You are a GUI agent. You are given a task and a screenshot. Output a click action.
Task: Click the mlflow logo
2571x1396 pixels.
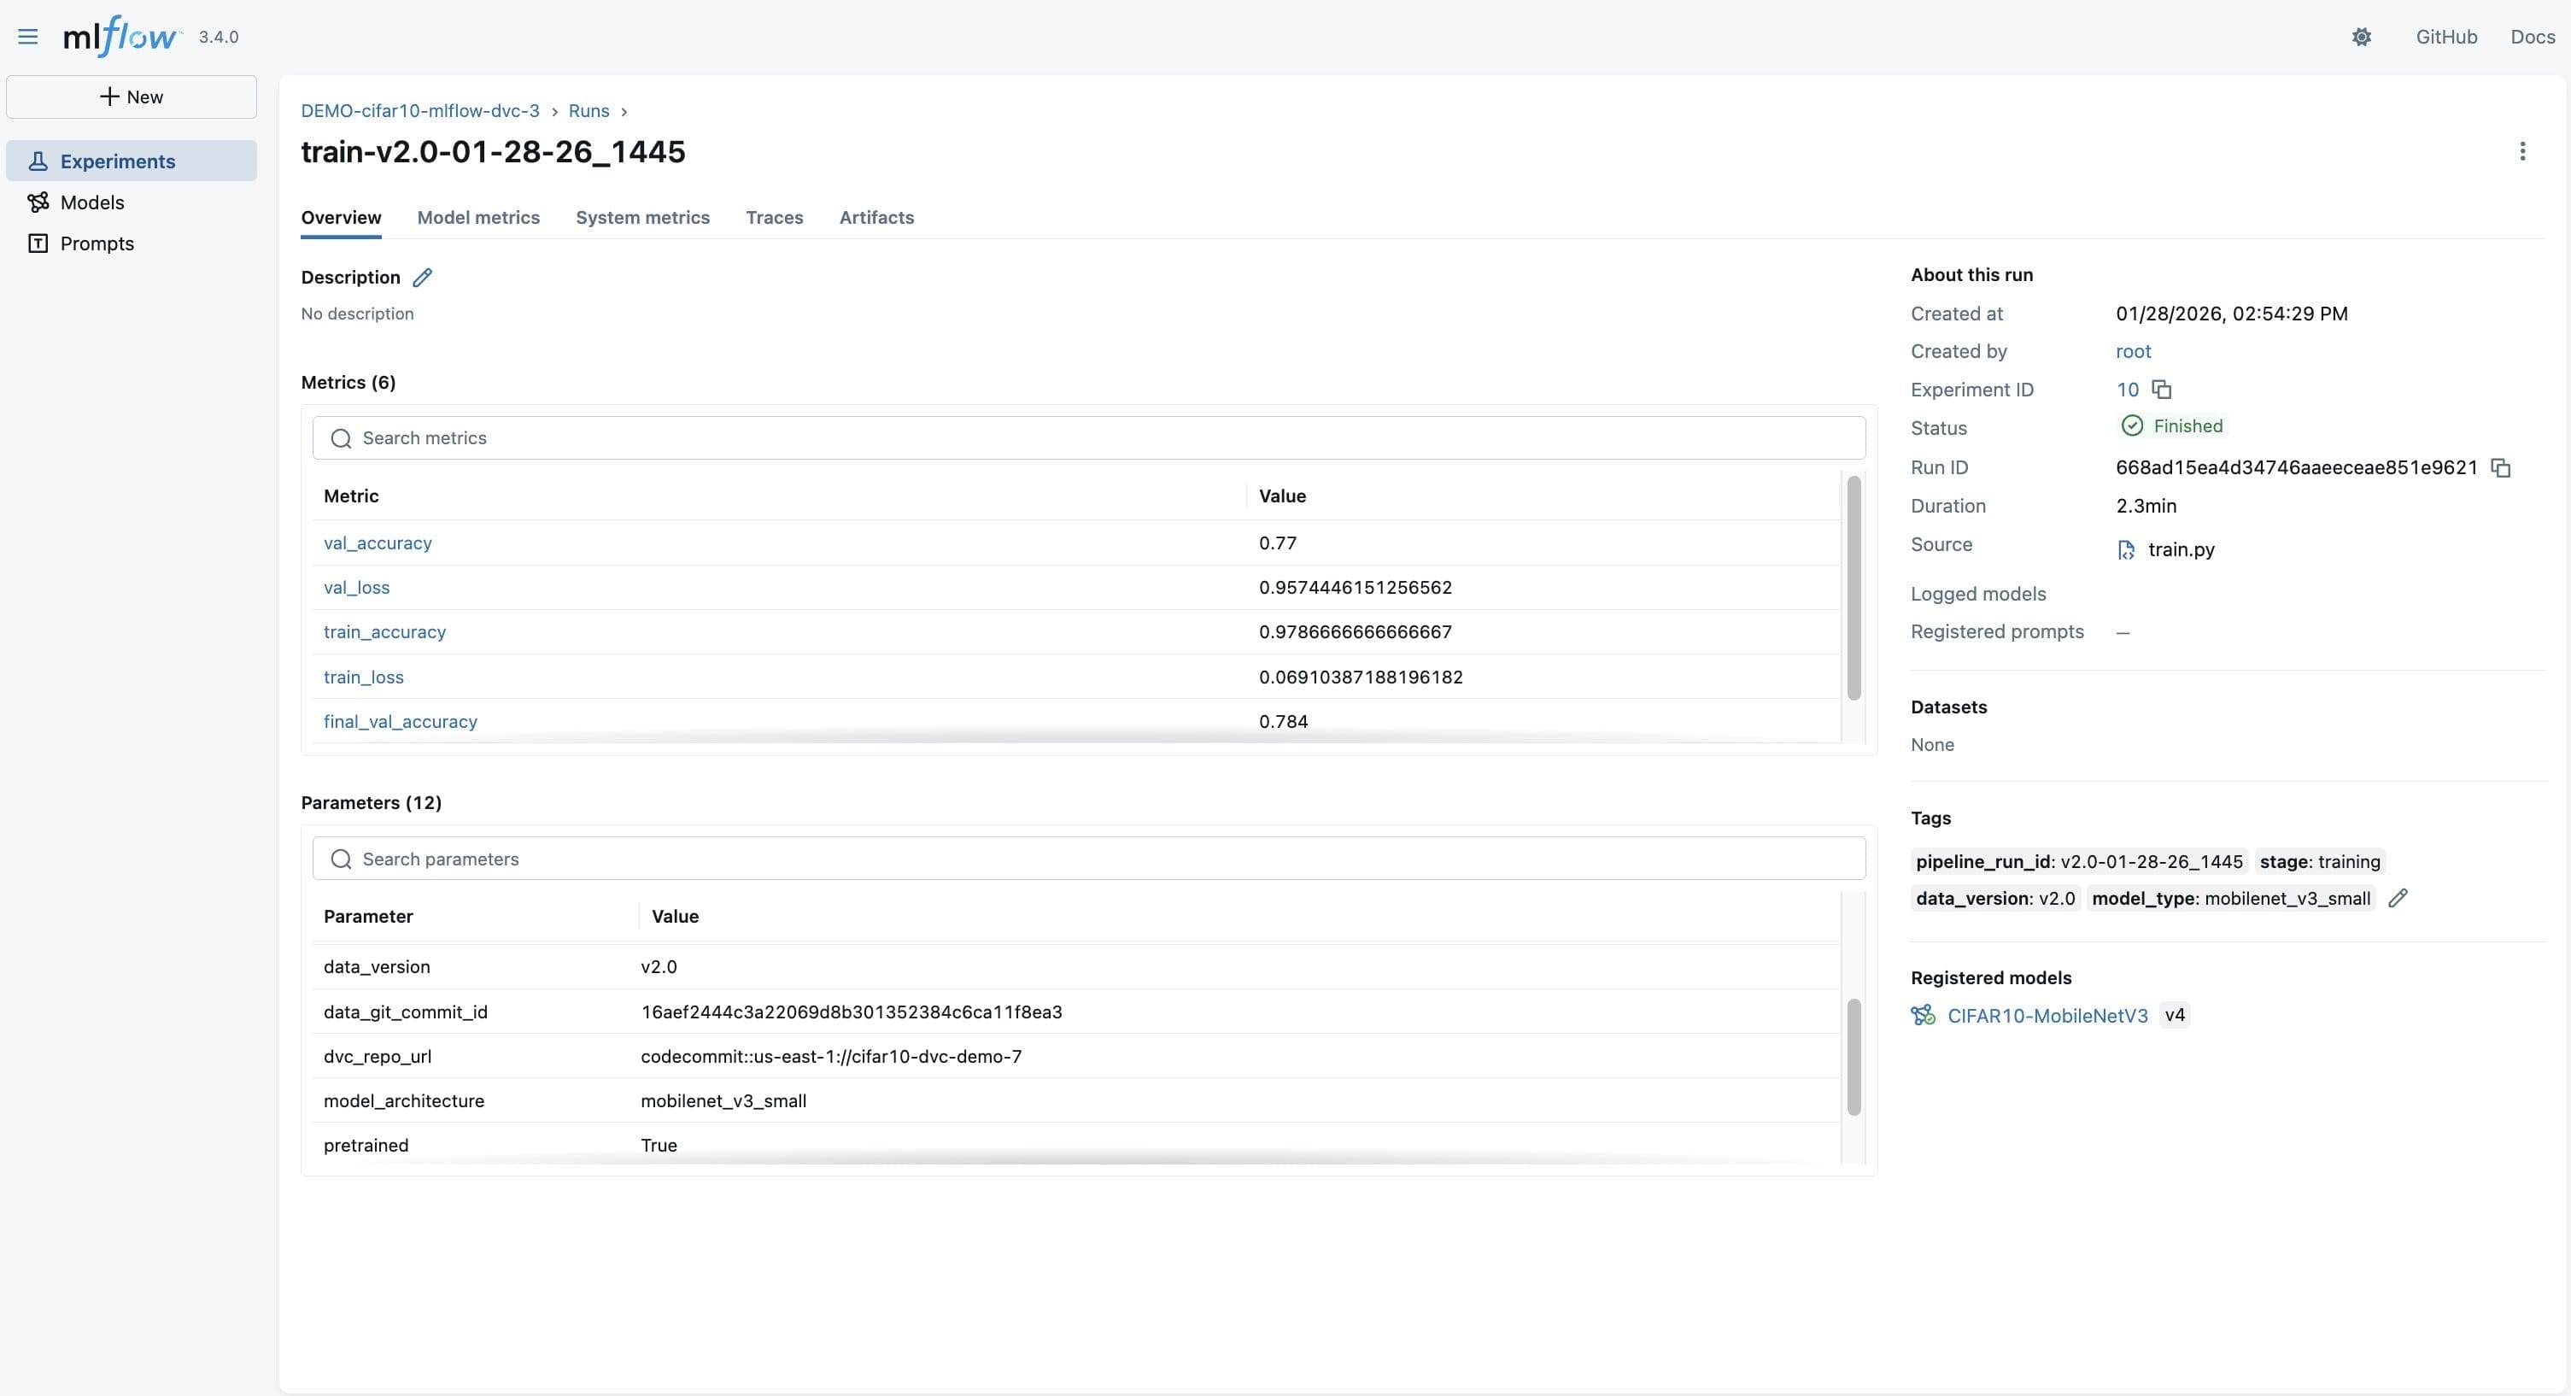click(x=120, y=36)
